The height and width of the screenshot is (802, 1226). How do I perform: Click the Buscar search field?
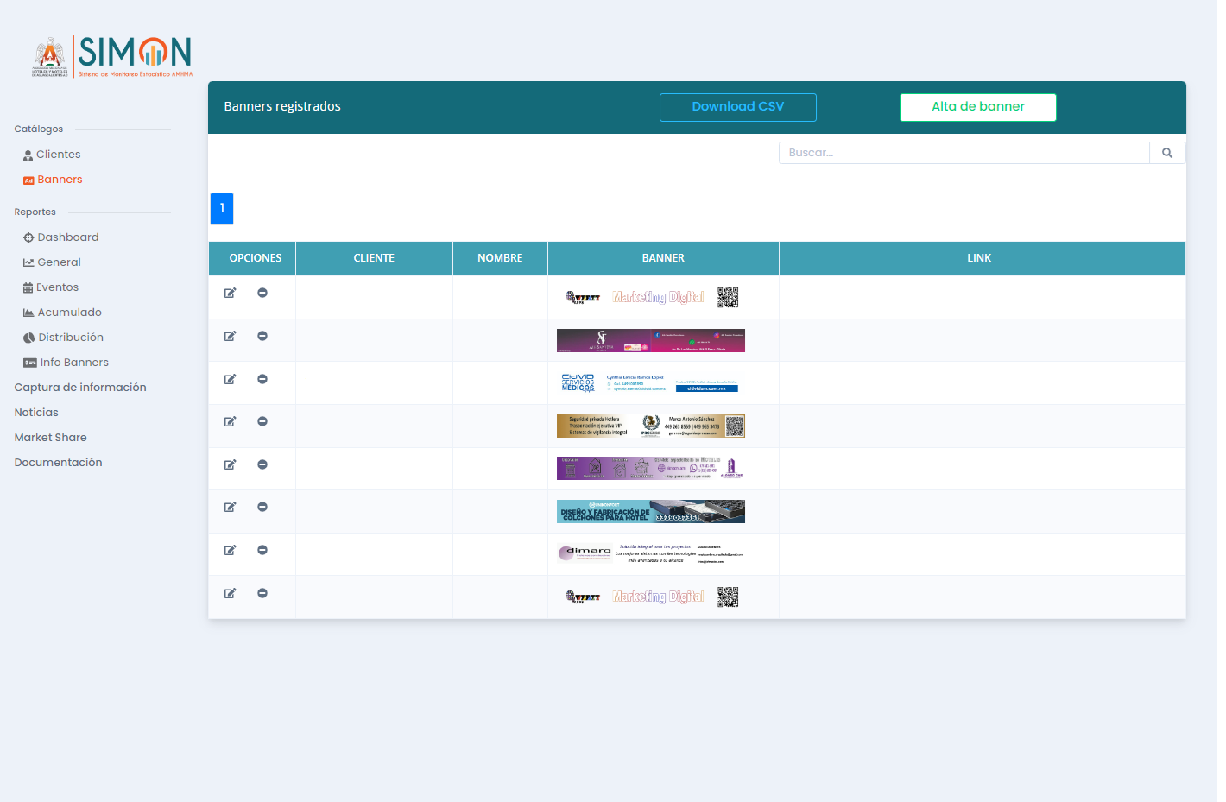(964, 153)
